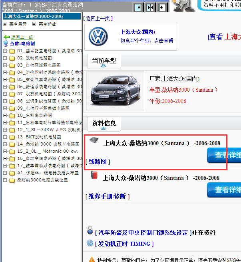Open 汽车防盗及中央控制门锁系统设定 link
Image resolution: width=241 pixels, height=262 pixels.
tap(143, 232)
